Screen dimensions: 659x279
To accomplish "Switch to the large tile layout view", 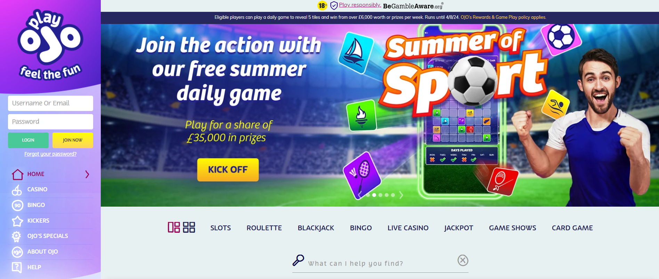I will pos(174,227).
